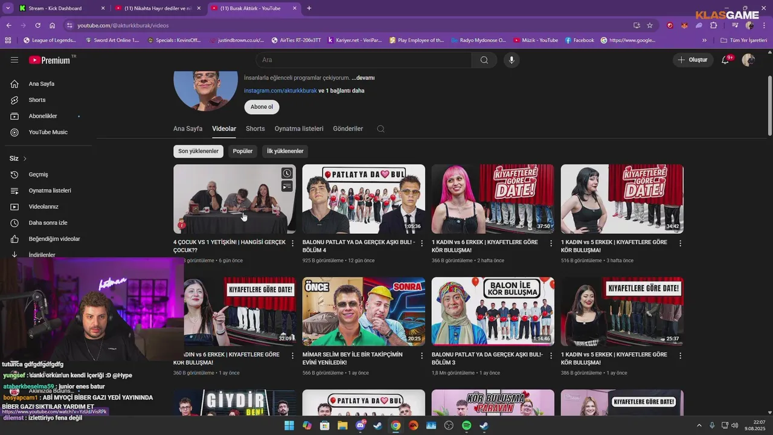Add first video to queue icon
773x435 pixels.
[x=287, y=186]
